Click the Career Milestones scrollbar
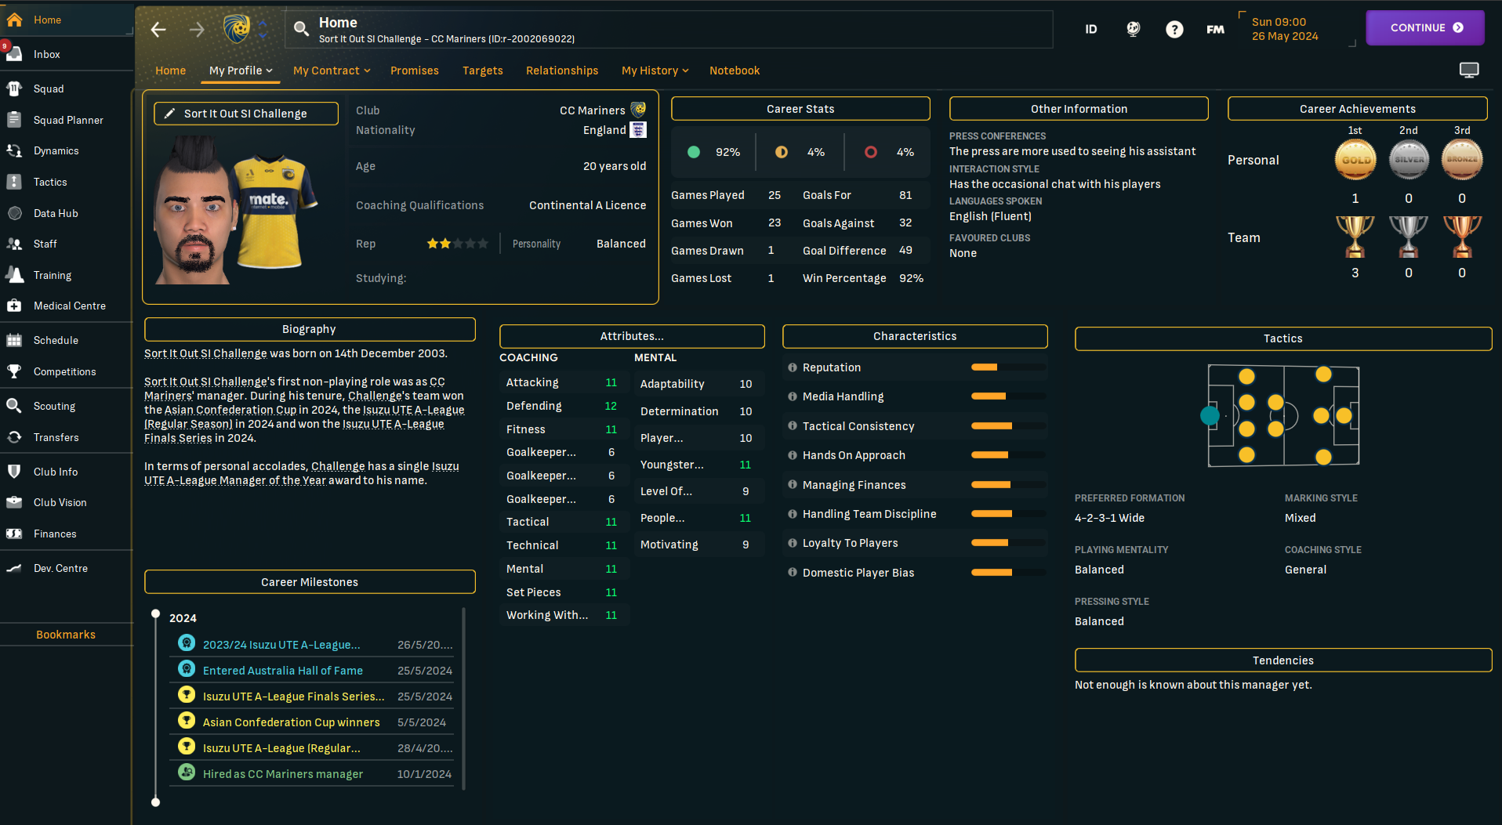 tap(464, 699)
